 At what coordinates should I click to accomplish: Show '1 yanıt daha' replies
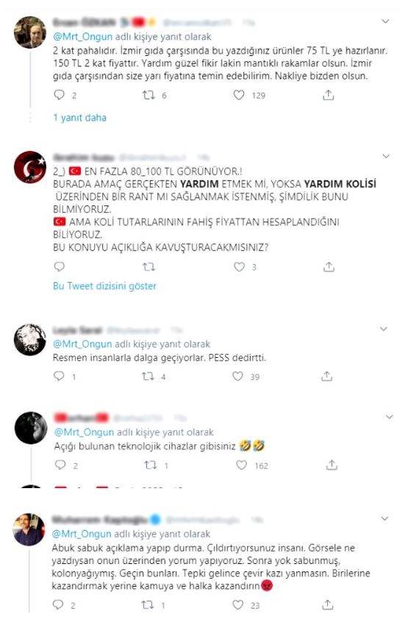[x=80, y=118]
